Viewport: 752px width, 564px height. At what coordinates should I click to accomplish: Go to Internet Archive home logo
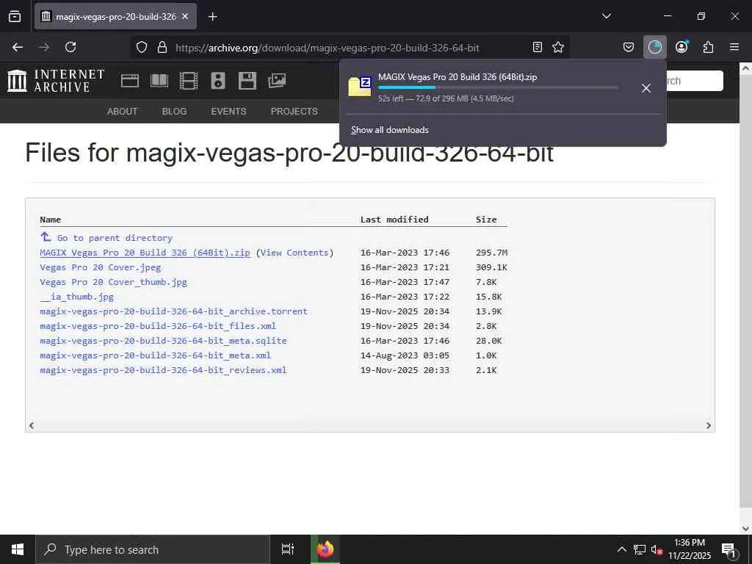point(56,81)
